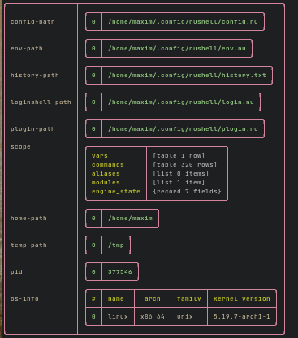Select the env-path row label
The width and height of the screenshot is (298, 338).
click(x=27, y=49)
